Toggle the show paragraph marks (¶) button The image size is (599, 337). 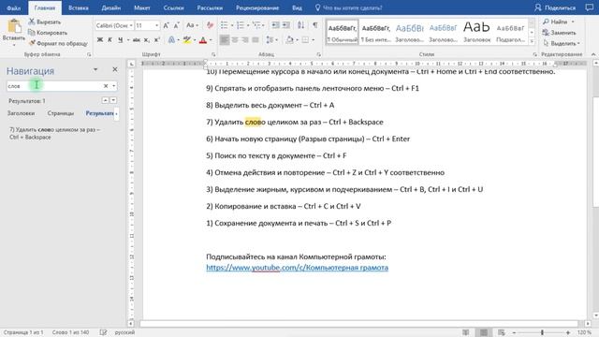315,25
